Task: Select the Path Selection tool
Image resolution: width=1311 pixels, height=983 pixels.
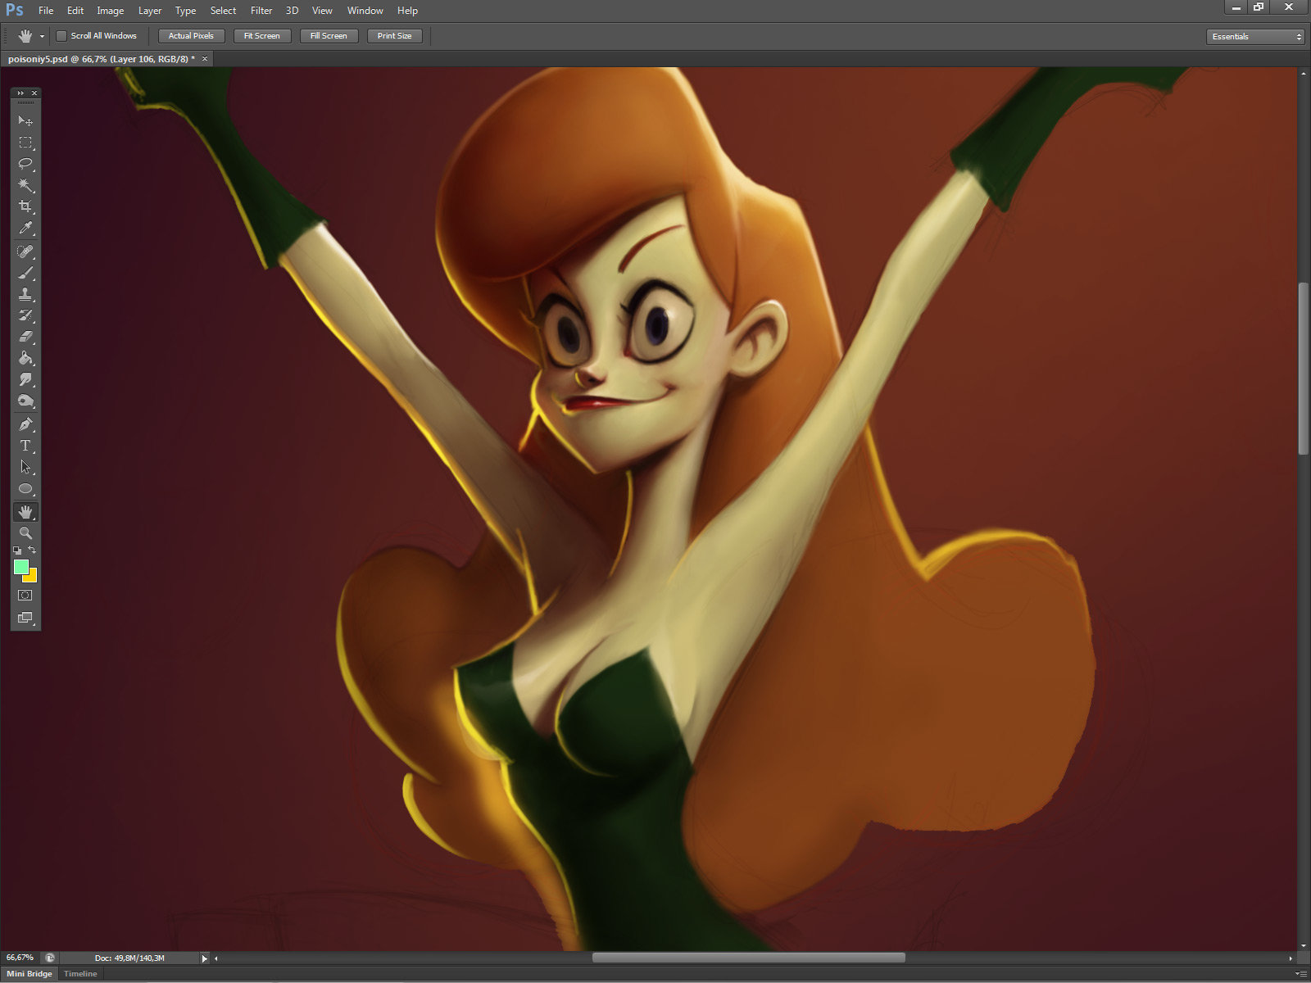Action: (25, 467)
